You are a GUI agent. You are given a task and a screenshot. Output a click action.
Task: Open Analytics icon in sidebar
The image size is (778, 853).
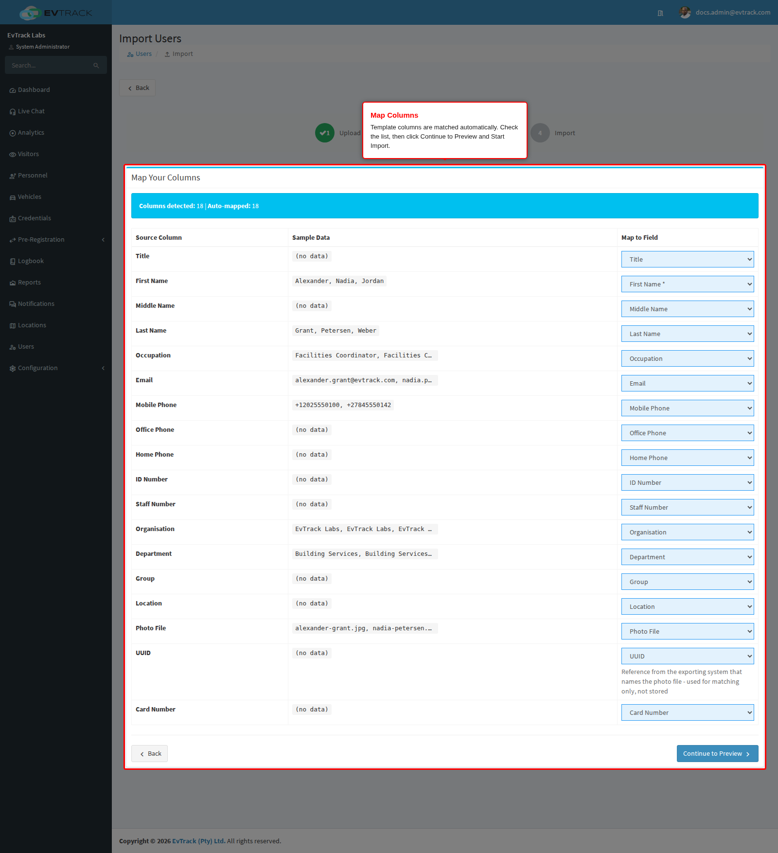(x=13, y=133)
